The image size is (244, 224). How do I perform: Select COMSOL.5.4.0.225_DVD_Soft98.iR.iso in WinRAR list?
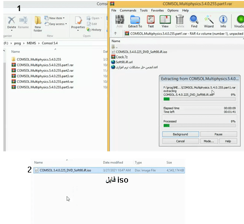click(x=139, y=52)
